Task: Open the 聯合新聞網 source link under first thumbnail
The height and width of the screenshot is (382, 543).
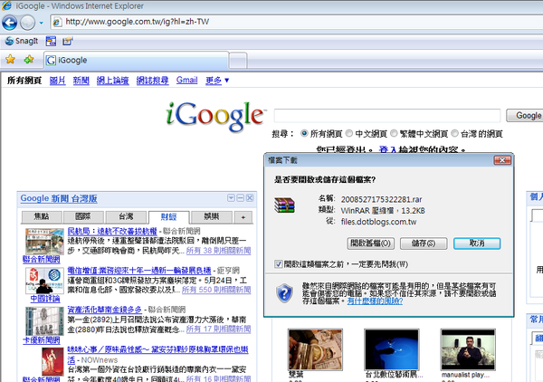Action: coord(42,259)
